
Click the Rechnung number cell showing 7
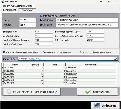[x=35, y=77]
